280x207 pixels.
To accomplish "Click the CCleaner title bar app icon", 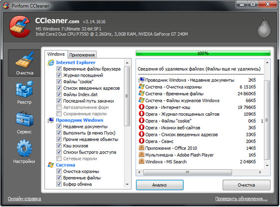I will (6, 6).
